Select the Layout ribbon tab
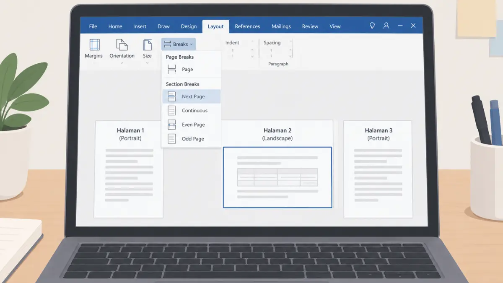The height and width of the screenshot is (283, 503). pyautogui.click(x=215, y=26)
